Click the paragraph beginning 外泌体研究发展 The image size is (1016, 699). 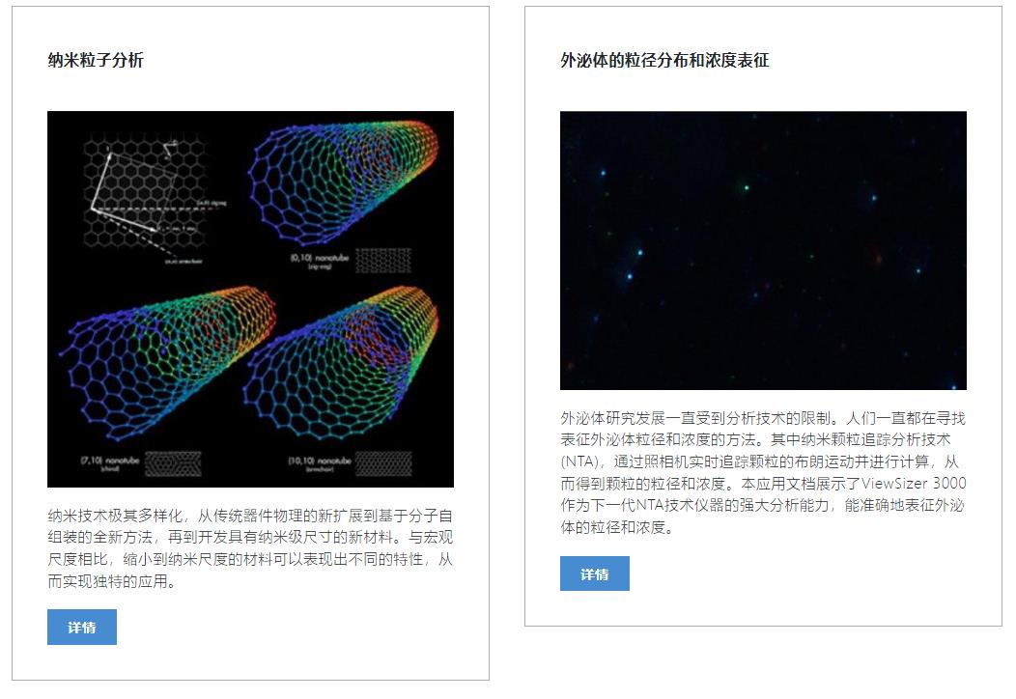[x=763, y=472]
